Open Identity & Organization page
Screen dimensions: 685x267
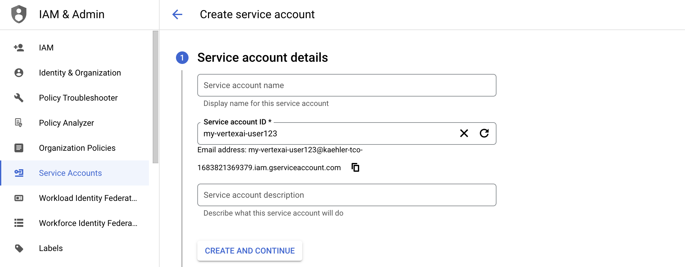pyautogui.click(x=75, y=73)
